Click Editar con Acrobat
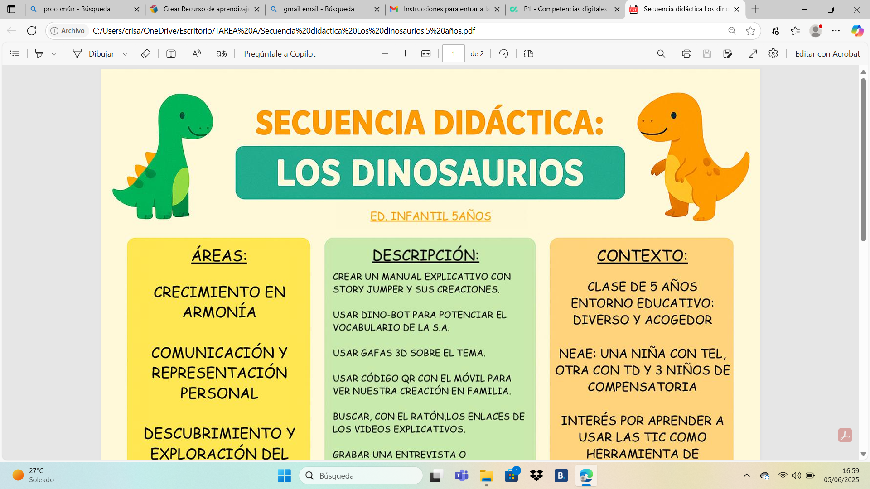The width and height of the screenshot is (870, 489). 827,53
